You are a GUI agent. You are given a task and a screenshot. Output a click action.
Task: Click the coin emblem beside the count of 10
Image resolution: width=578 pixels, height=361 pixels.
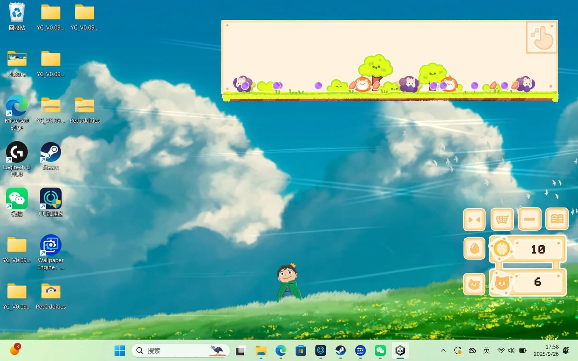[502, 249]
